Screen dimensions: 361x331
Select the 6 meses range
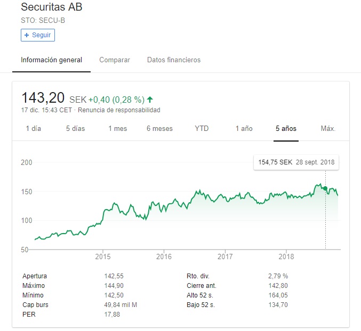point(159,129)
